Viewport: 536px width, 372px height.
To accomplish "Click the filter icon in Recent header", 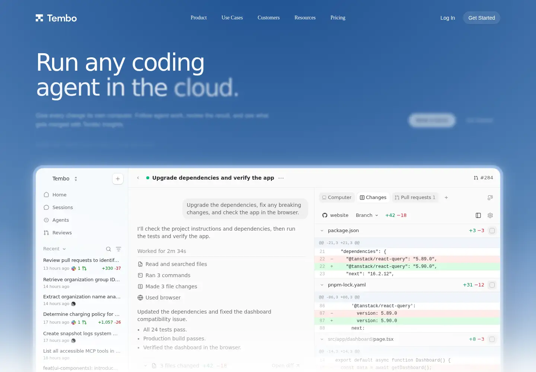I will pos(118,249).
